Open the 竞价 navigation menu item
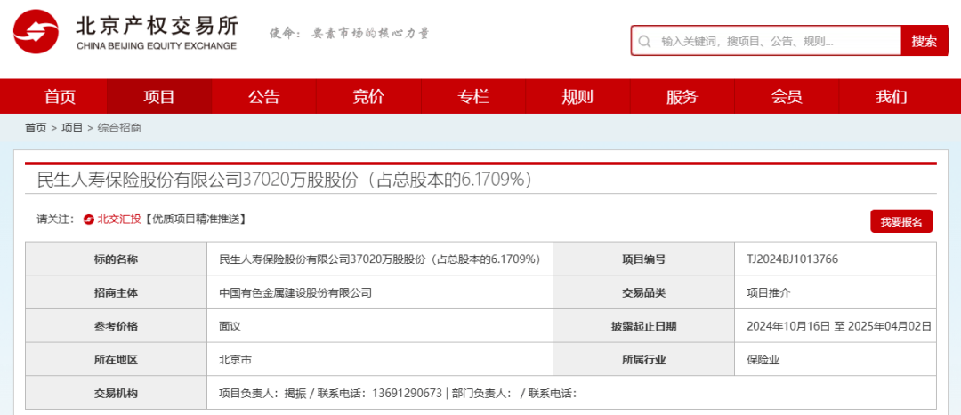The width and height of the screenshot is (961, 415). point(368,97)
